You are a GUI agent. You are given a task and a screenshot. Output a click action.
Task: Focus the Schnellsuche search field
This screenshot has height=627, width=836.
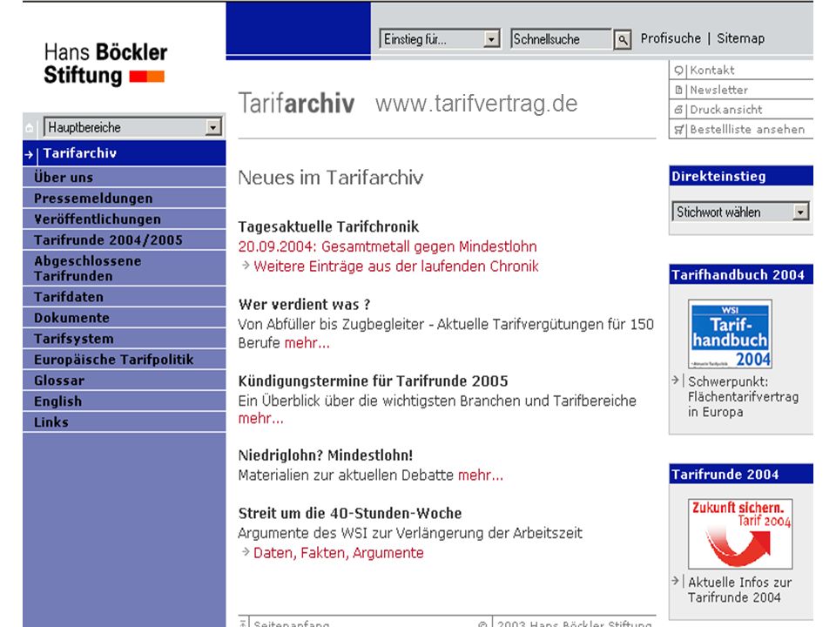(x=561, y=39)
